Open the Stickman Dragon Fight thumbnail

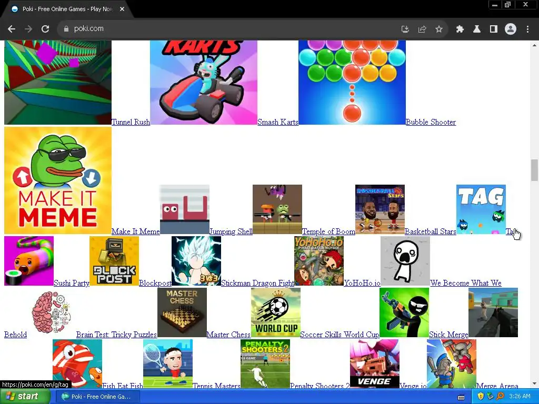click(x=196, y=261)
